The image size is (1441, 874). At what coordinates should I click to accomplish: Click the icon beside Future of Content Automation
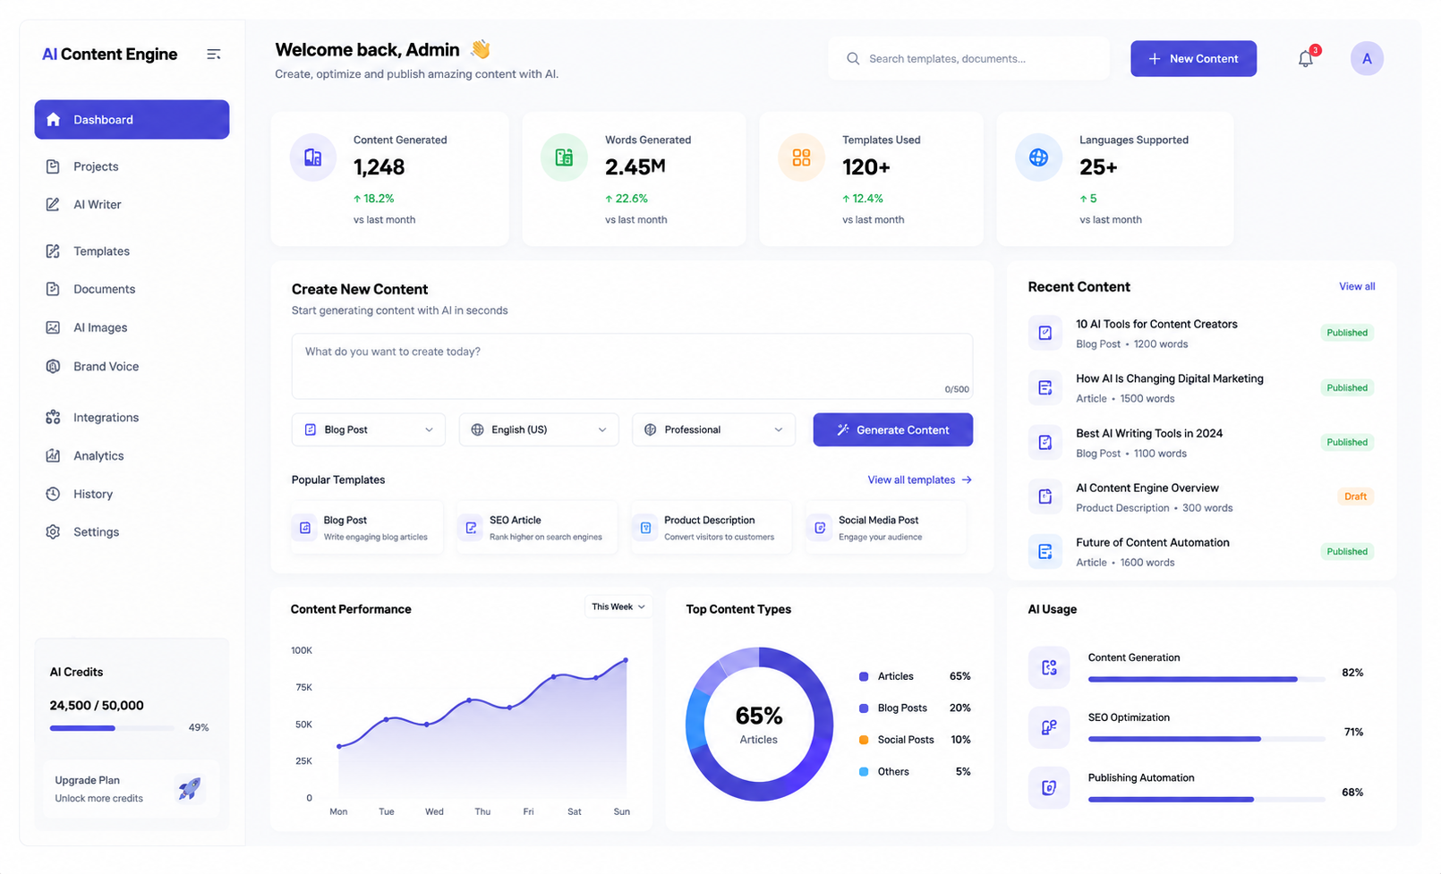[1045, 551]
